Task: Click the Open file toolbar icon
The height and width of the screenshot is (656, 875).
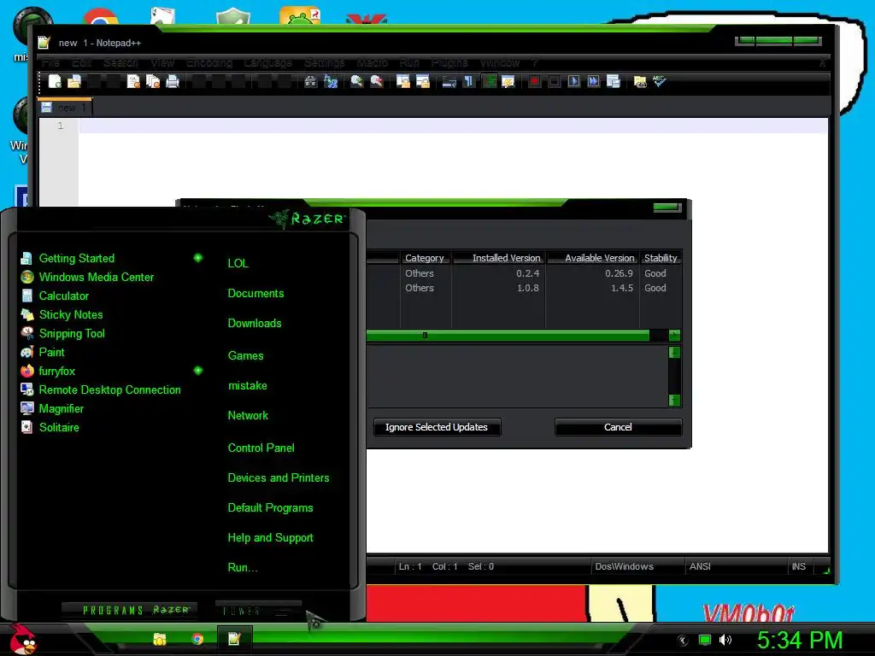Action: tap(74, 81)
